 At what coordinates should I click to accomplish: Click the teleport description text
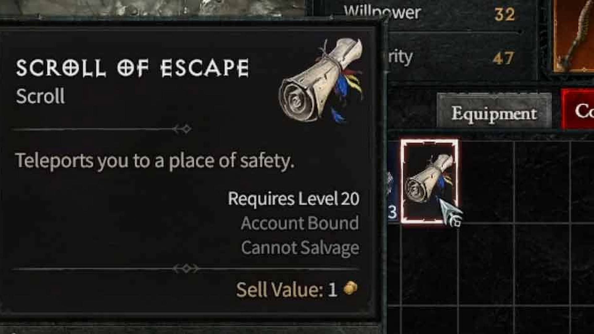pos(155,161)
